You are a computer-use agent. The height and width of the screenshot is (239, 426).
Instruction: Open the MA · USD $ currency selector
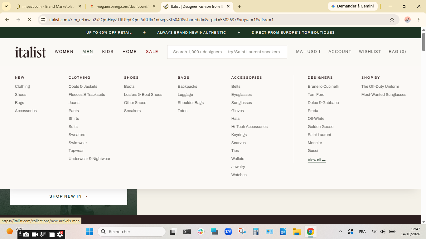click(x=308, y=52)
